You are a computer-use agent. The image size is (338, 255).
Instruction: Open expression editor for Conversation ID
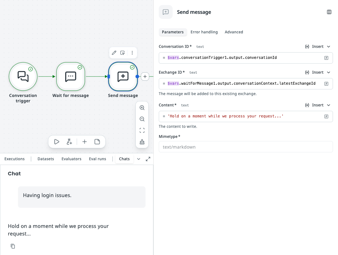point(326,58)
